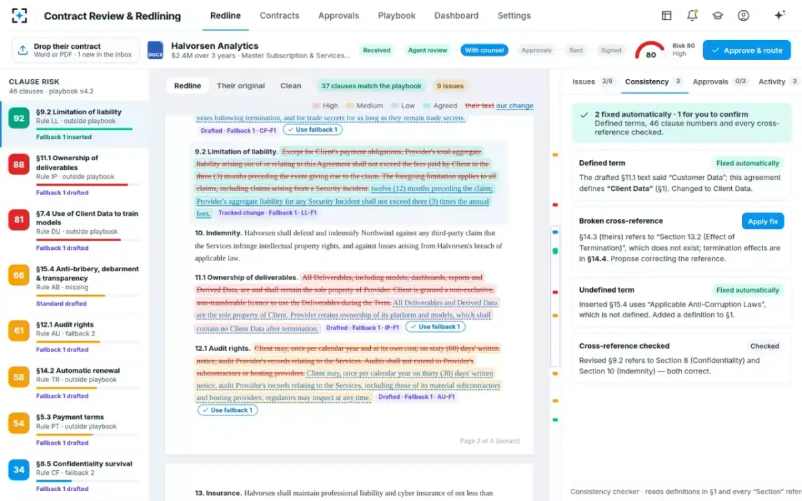Click the risk score 88 badge
Viewport: 802px width, 501px height.
click(x=19, y=165)
